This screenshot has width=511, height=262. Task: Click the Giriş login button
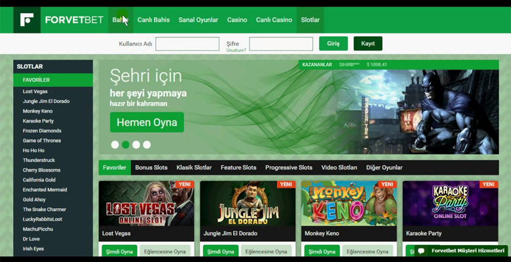(x=333, y=43)
